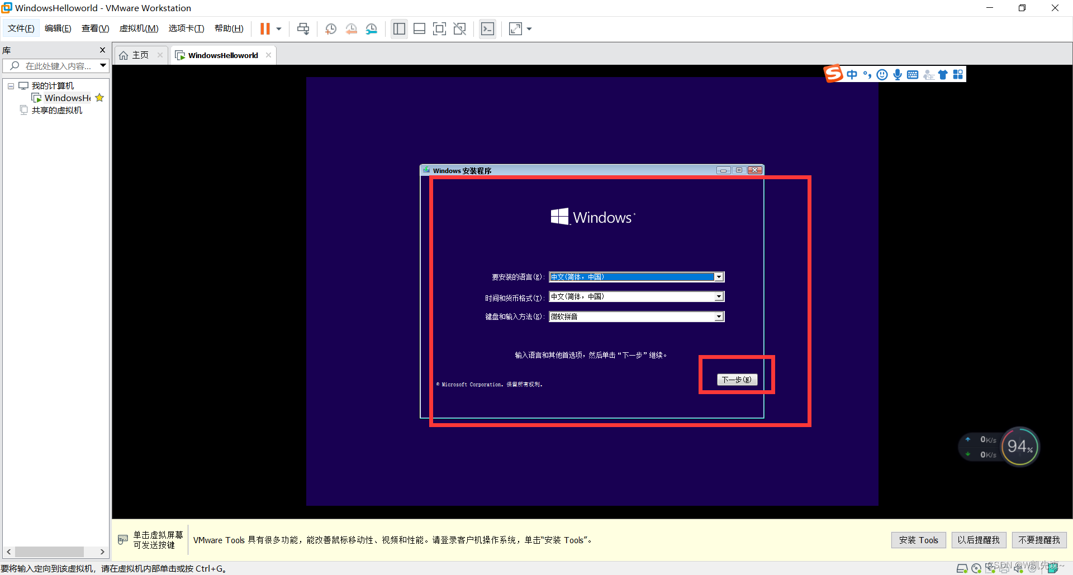The height and width of the screenshot is (575, 1073).
Task: Click the hard disk device status icon
Action: coord(962,568)
